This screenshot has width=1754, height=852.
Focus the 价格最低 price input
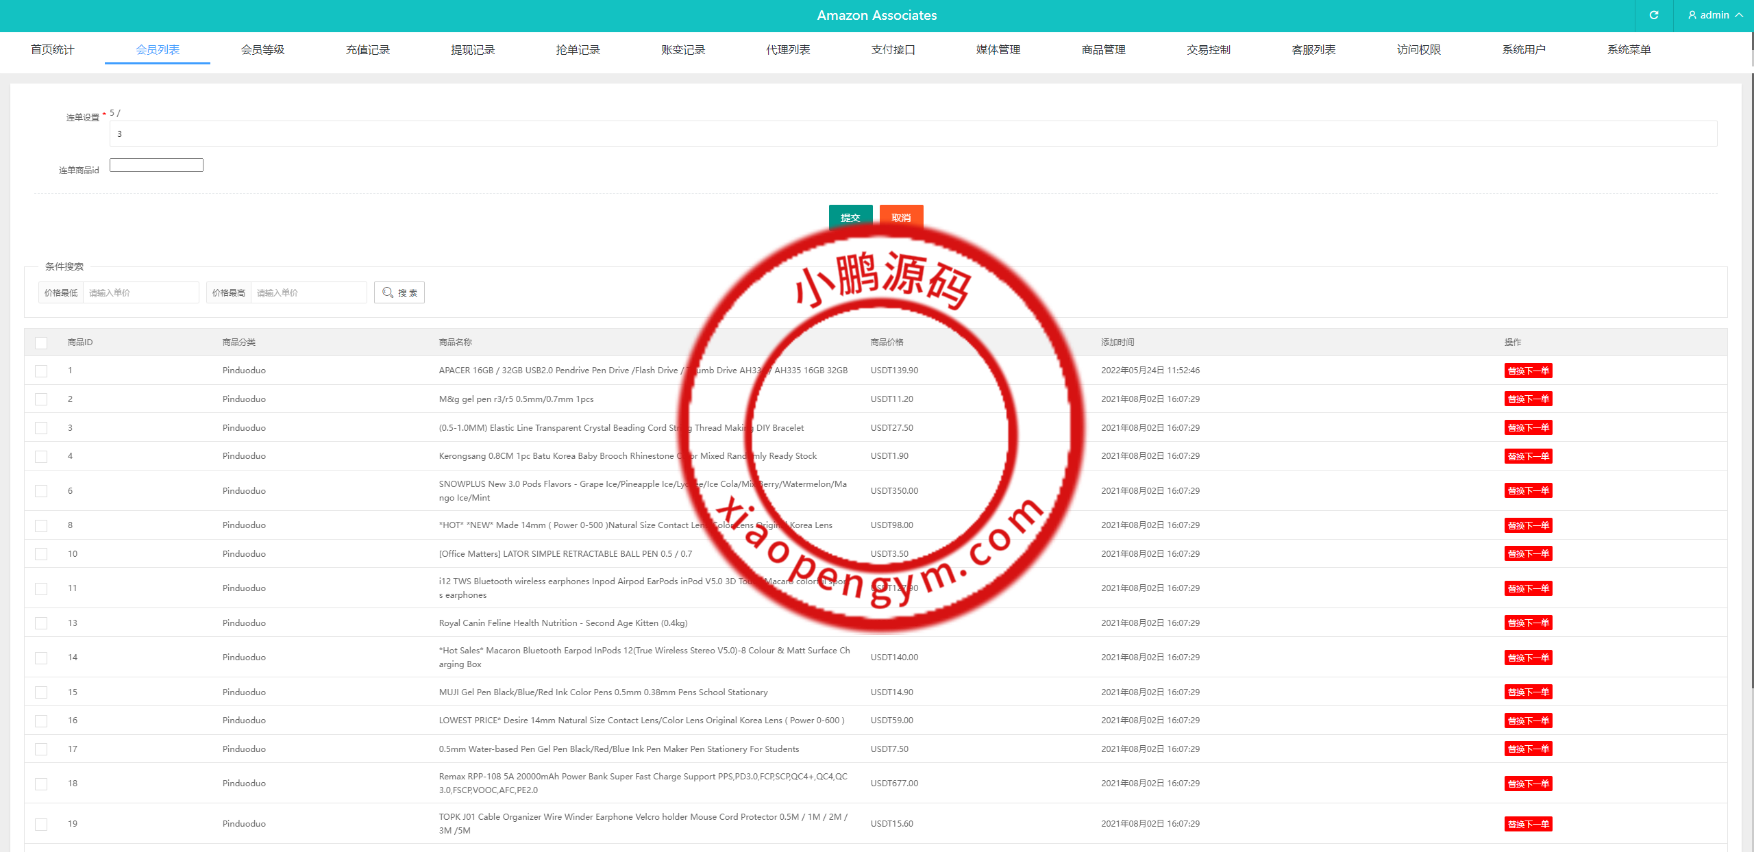(140, 292)
